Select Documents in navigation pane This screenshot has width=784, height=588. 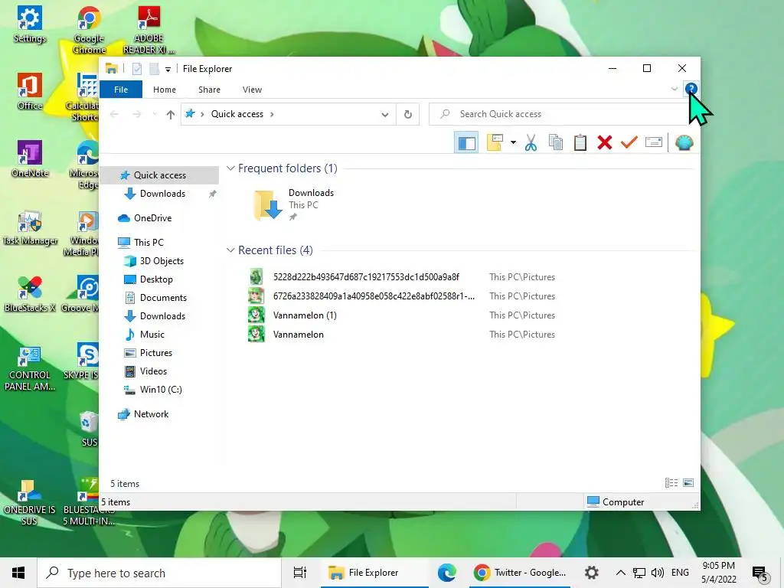click(163, 298)
